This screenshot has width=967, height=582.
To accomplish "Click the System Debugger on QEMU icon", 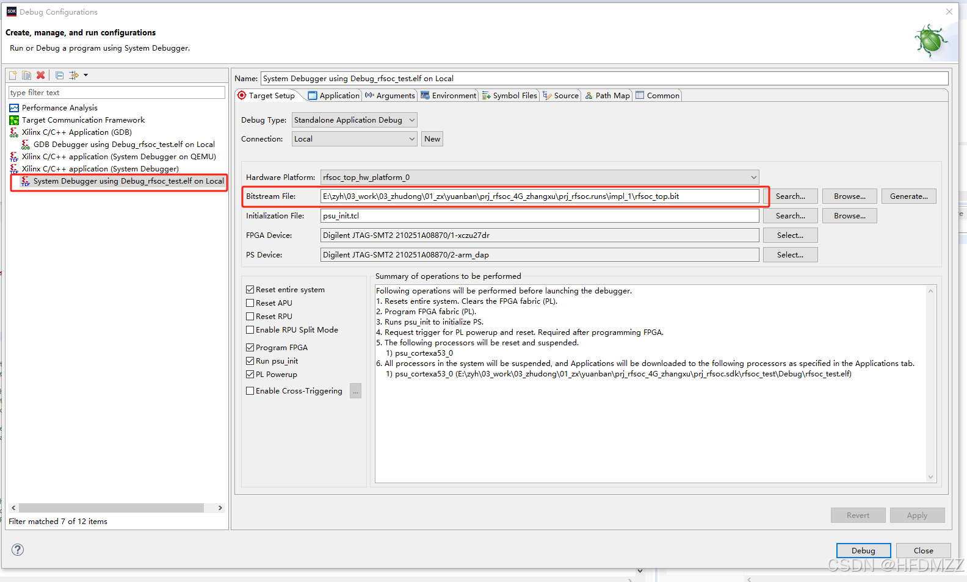I will [x=14, y=157].
